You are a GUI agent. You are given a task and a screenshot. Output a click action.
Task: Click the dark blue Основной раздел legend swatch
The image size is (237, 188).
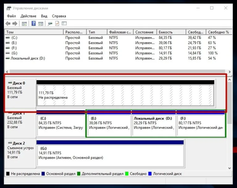43,174
